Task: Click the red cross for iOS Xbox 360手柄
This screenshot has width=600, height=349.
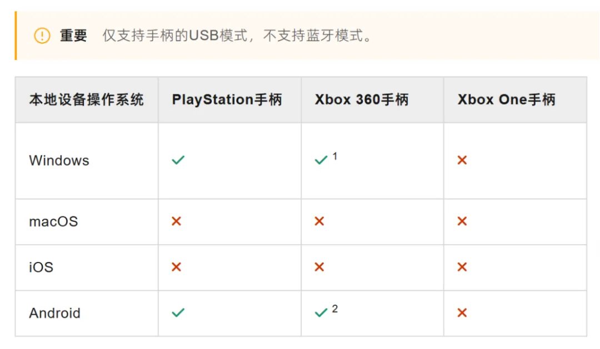Action: tap(319, 267)
